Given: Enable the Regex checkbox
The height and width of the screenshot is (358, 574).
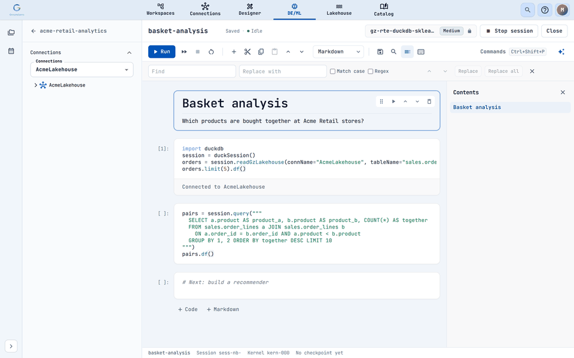Looking at the screenshot, I should pyautogui.click(x=371, y=71).
